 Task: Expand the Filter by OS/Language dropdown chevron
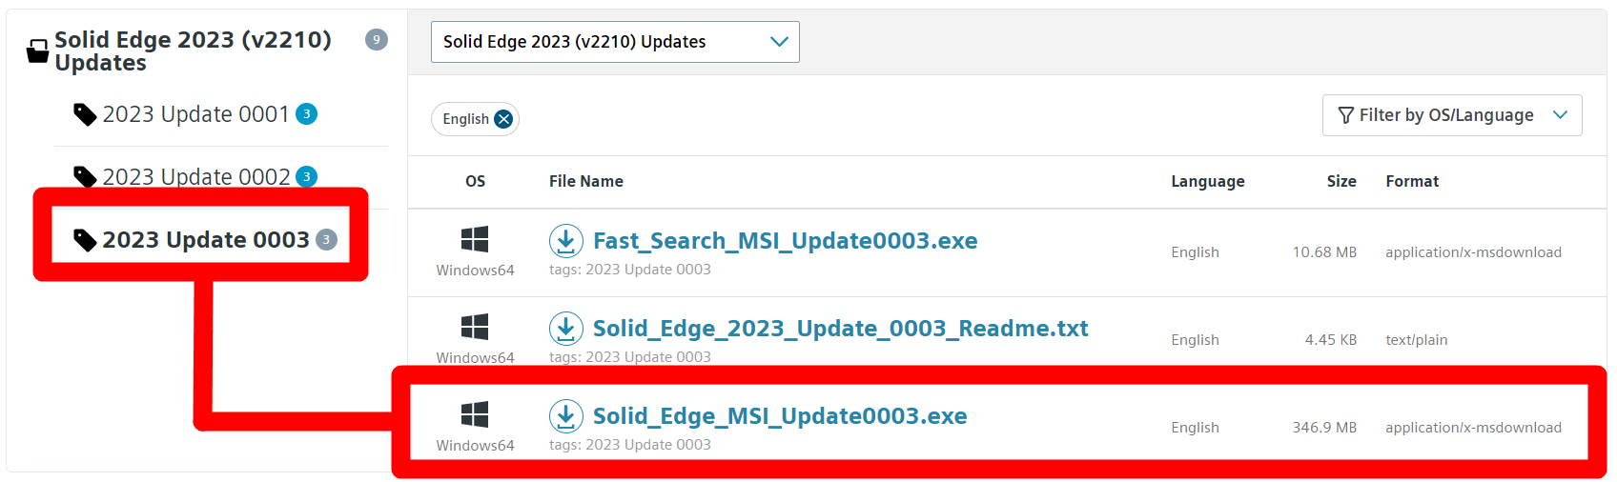pyautogui.click(x=1561, y=115)
